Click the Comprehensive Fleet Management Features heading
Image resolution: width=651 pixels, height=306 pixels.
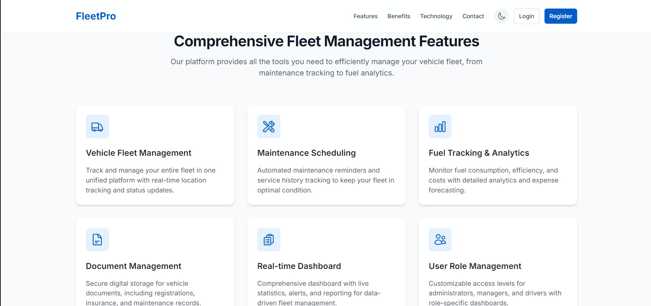[326, 42]
